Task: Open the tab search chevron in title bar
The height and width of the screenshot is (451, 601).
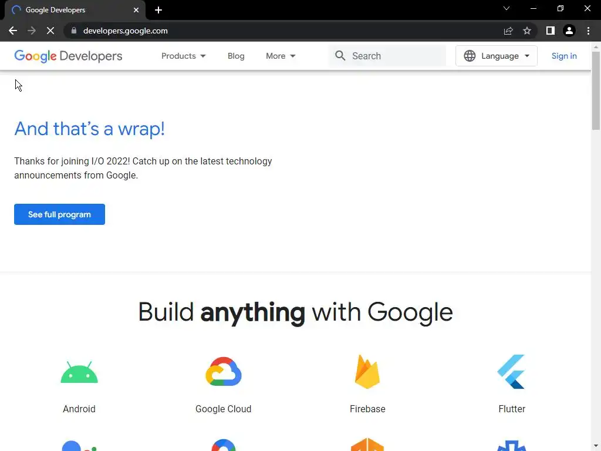Action: 507,8
